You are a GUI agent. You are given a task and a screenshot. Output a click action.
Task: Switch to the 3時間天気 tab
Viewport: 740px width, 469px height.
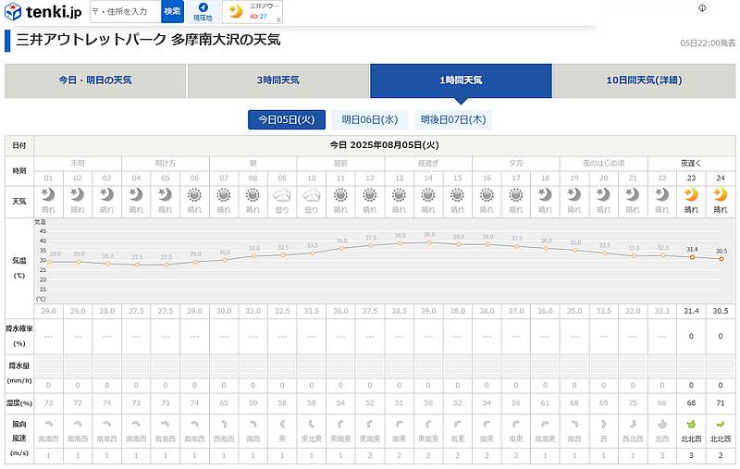click(278, 80)
